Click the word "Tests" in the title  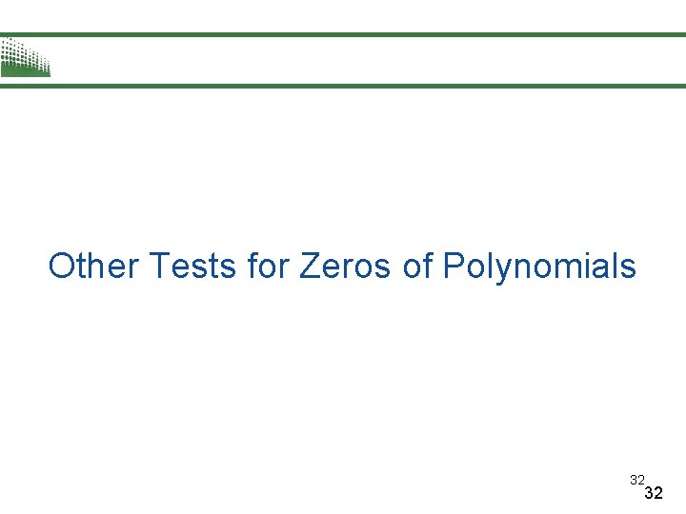[x=193, y=267]
